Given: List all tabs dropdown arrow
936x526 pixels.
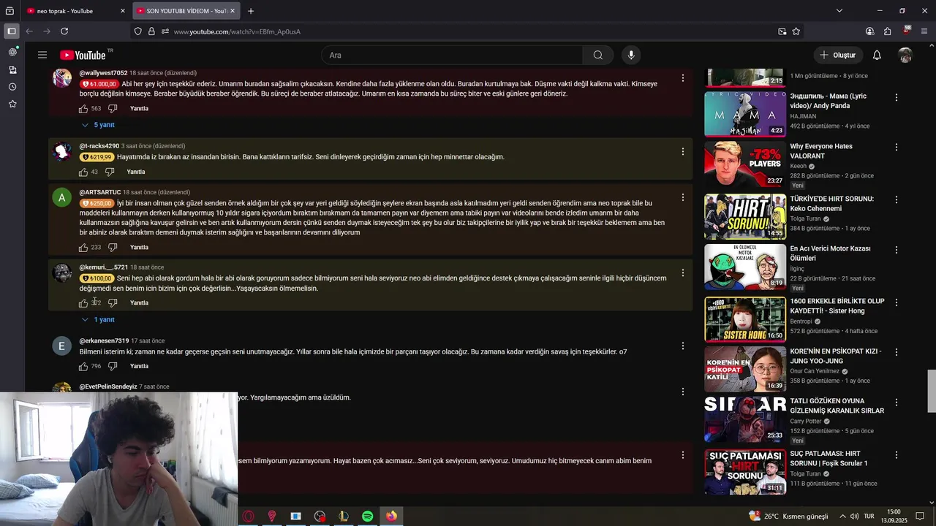Looking at the screenshot, I should coord(839,11).
